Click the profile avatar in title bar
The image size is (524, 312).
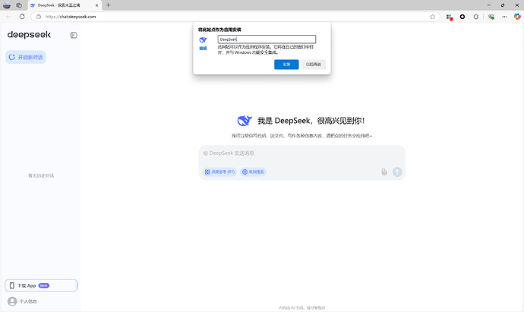7,5
